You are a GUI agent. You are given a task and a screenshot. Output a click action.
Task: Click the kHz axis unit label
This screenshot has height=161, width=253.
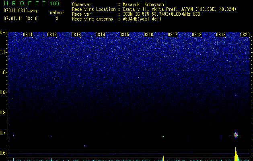4,33
